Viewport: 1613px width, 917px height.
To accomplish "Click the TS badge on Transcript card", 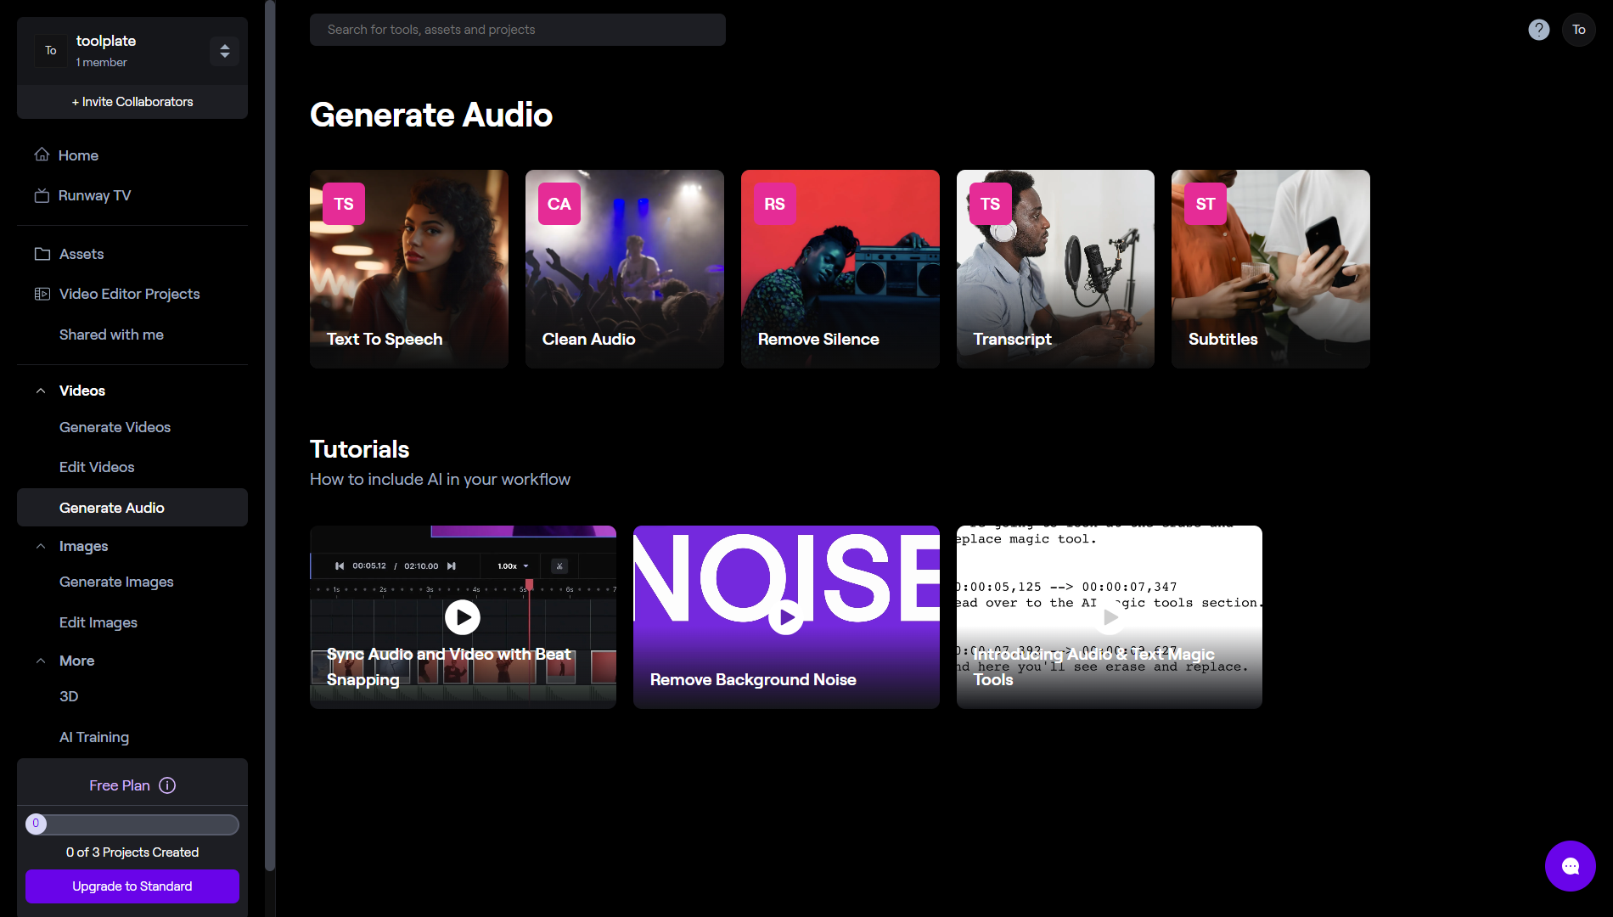I will [990, 204].
